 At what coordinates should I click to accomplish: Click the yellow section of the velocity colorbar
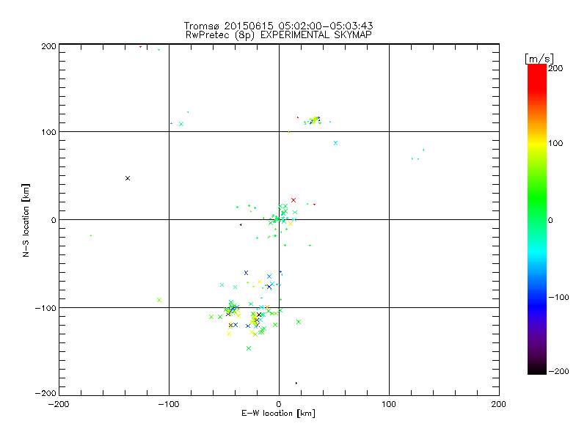coord(537,144)
